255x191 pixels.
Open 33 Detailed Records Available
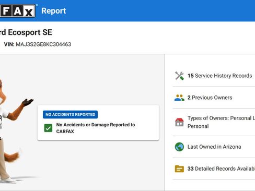(214, 169)
